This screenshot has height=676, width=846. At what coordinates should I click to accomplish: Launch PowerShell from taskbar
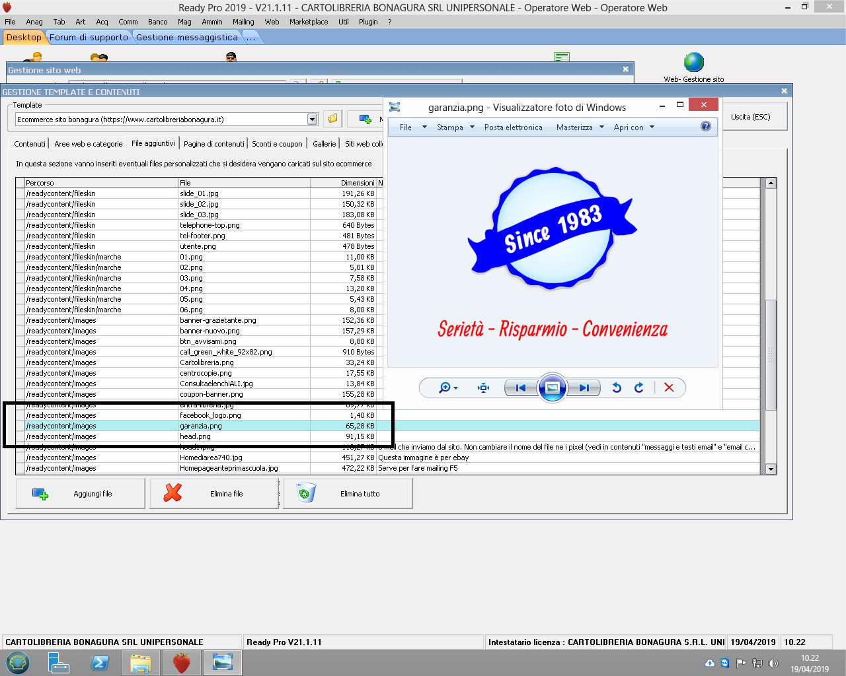[100, 663]
